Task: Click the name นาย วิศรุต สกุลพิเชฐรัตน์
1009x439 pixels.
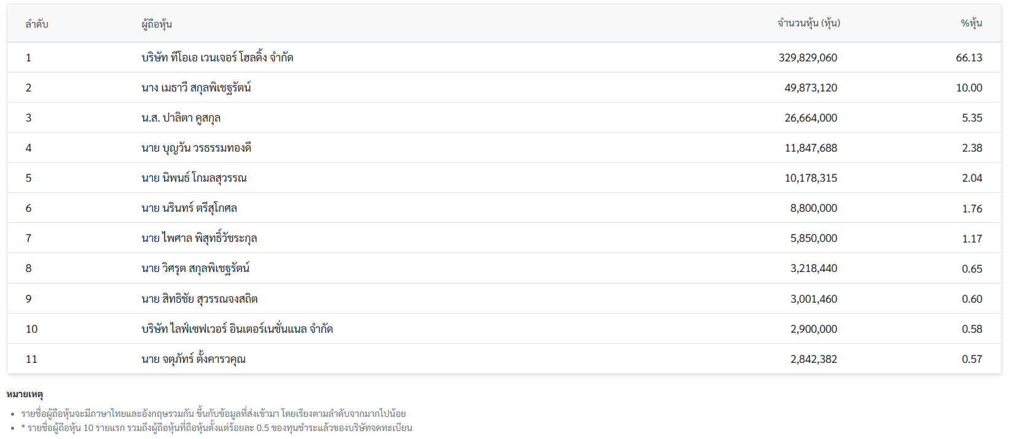Action: (195, 268)
